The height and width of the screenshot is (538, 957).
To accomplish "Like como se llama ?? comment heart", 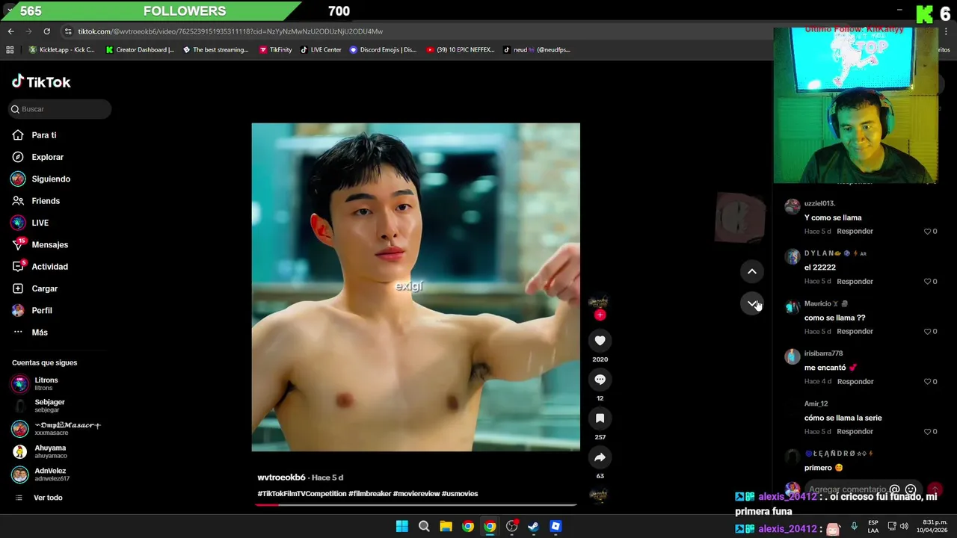I will (928, 332).
